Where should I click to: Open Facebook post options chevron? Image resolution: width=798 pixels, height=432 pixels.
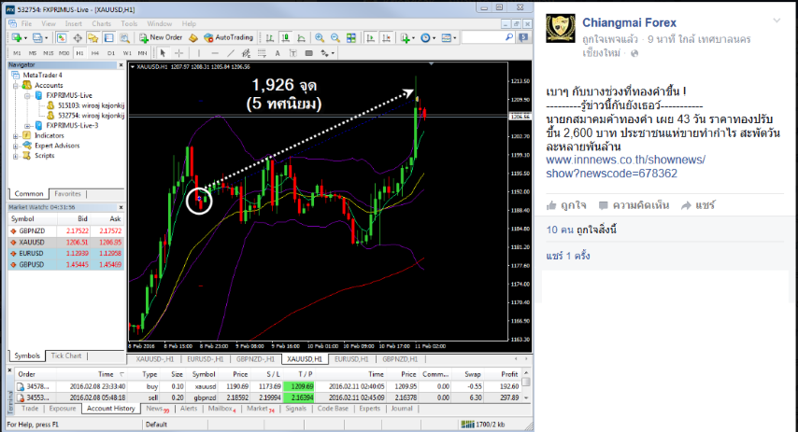[x=777, y=21]
